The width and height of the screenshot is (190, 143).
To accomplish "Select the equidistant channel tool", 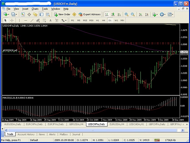I will click(x=38, y=20).
